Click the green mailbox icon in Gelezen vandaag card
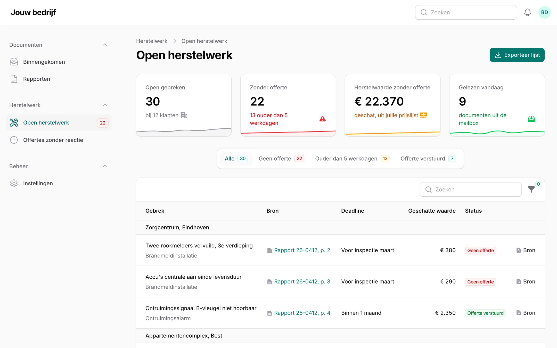Image resolution: width=557 pixels, height=348 pixels. pyautogui.click(x=531, y=119)
